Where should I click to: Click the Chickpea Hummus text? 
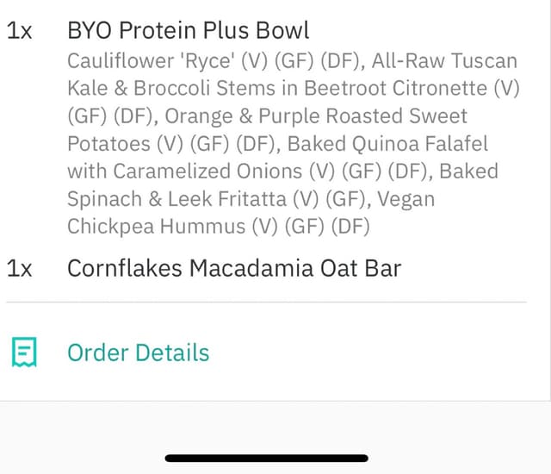tap(156, 227)
